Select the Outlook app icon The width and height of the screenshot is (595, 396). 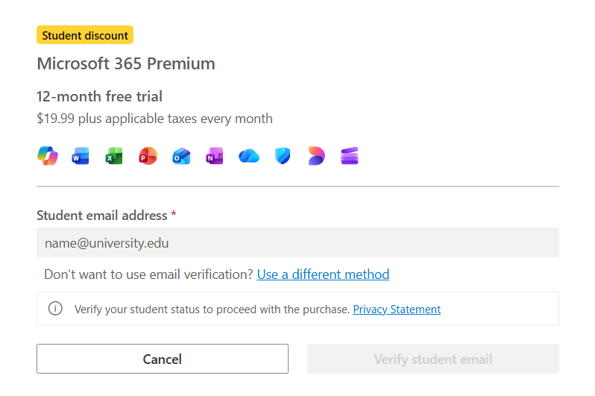click(x=181, y=157)
